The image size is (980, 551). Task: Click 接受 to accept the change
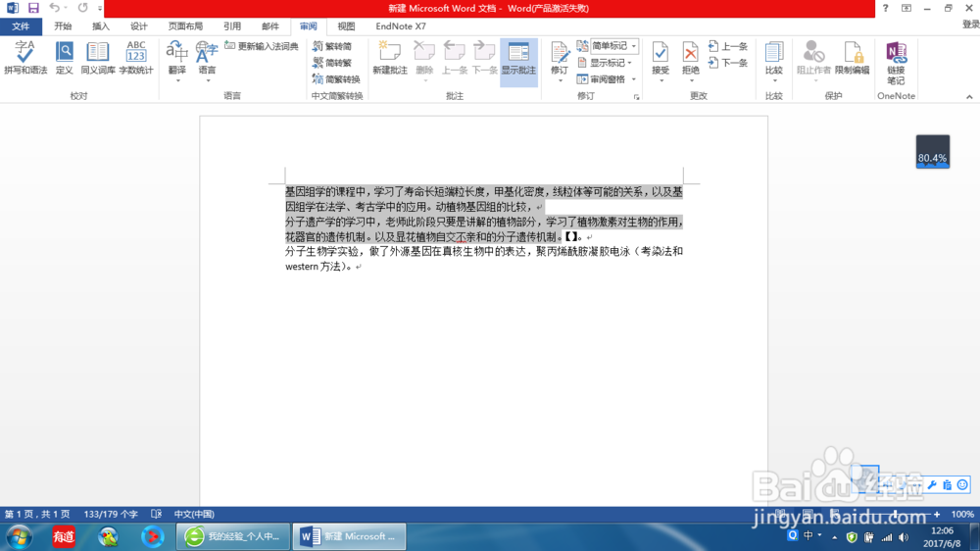(x=661, y=62)
